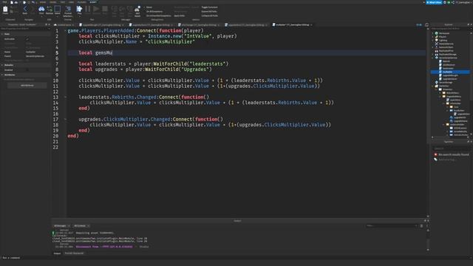Click Toggle Comment button
Image resolution: width=473 pixels, height=266 pixels.
pyautogui.click(x=209, y=7)
